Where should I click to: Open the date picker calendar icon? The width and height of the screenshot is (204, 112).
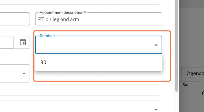coord(23,42)
